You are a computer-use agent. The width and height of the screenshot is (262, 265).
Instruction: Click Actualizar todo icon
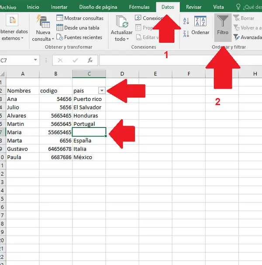[x=122, y=22]
